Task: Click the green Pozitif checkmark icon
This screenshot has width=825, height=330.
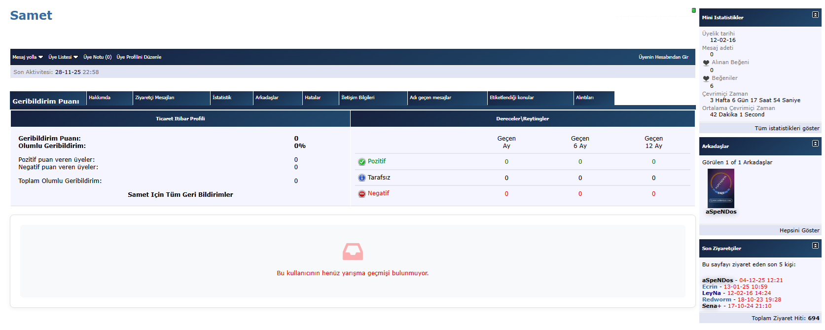Action: tap(361, 162)
